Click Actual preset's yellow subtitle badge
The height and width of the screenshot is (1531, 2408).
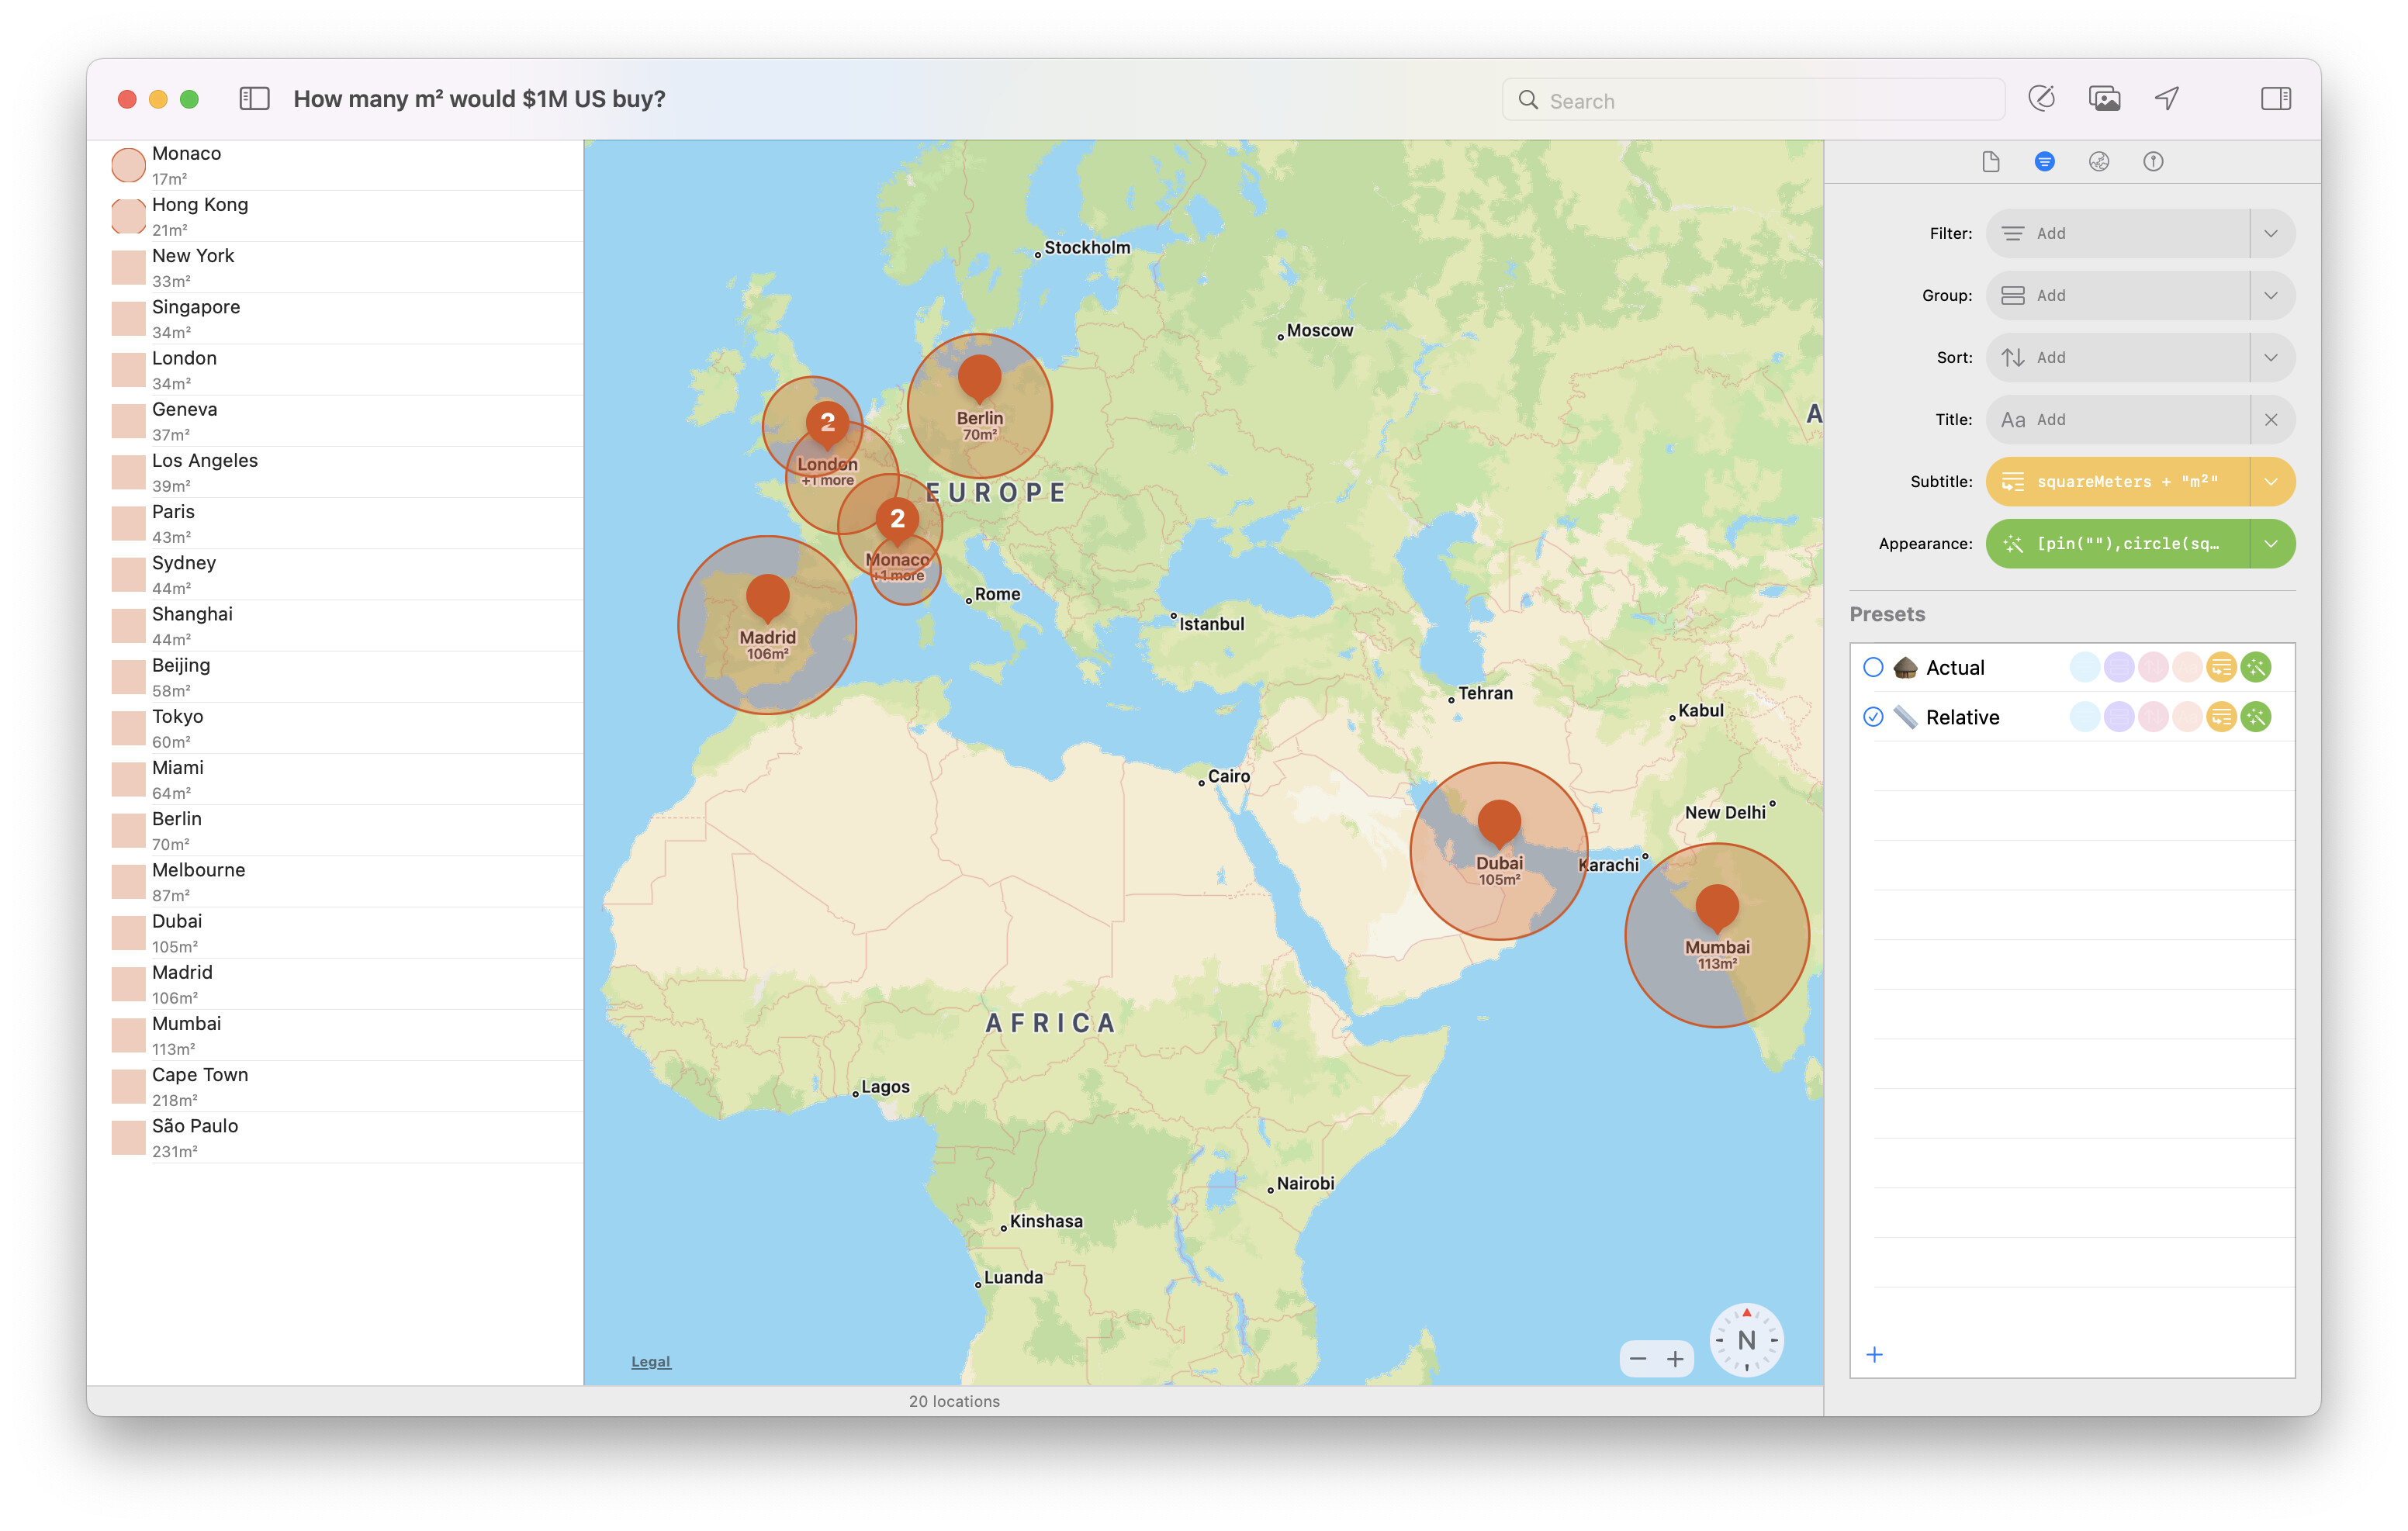[x=2221, y=667]
